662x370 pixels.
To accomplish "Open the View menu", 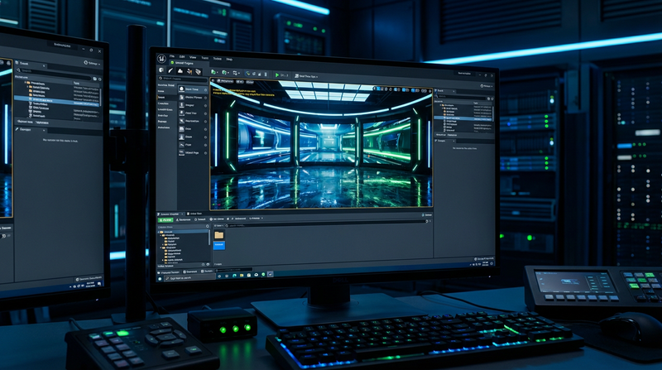I will coord(193,57).
